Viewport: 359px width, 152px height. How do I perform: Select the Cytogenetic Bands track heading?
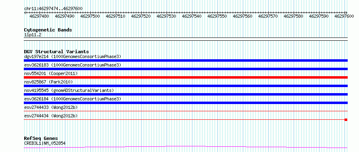click(48, 30)
